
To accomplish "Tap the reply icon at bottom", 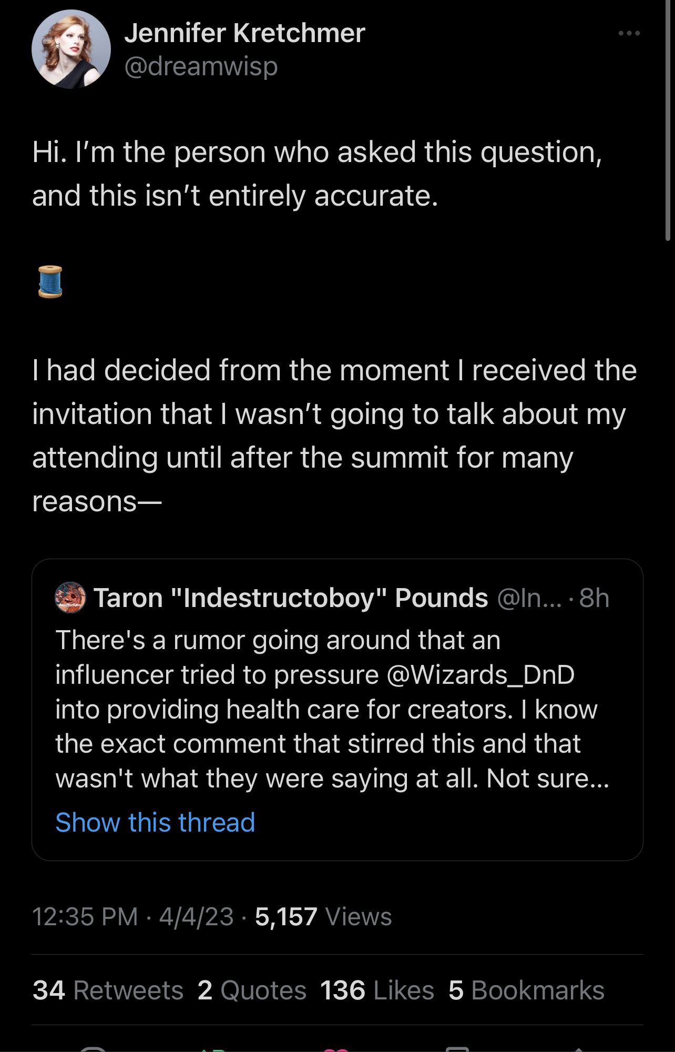I will coord(93,1049).
